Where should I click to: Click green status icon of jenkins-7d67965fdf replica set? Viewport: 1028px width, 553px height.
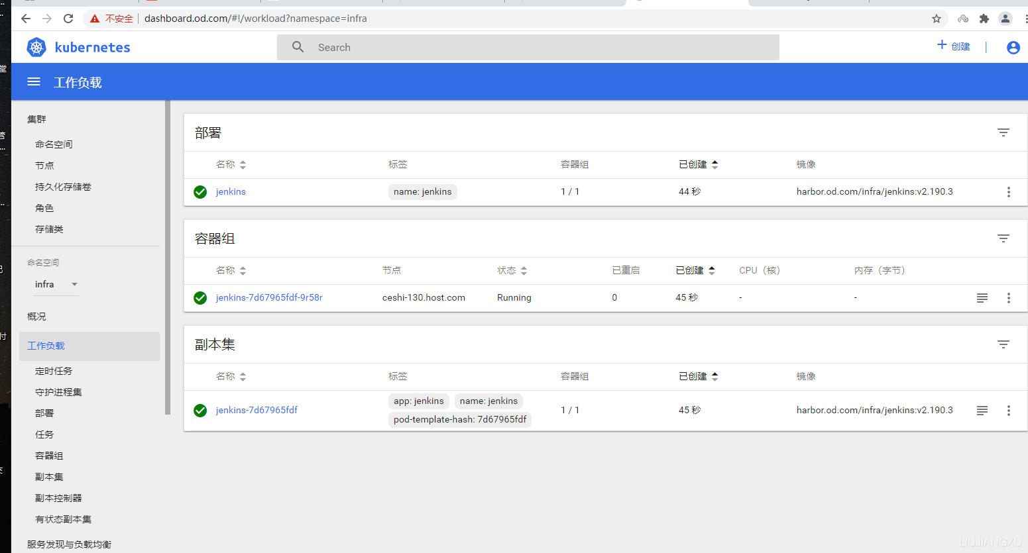pos(200,411)
